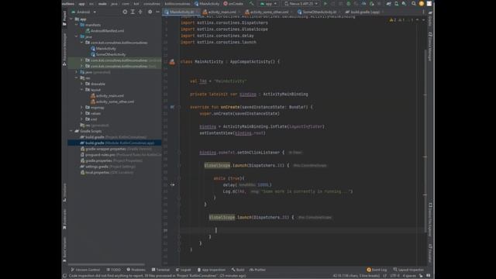The width and height of the screenshot is (496, 279).
Task: Open the Android project view dropdown
Action: coord(84,12)
